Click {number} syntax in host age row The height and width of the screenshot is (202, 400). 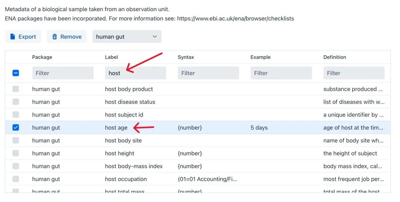click(x=190, y=128)
